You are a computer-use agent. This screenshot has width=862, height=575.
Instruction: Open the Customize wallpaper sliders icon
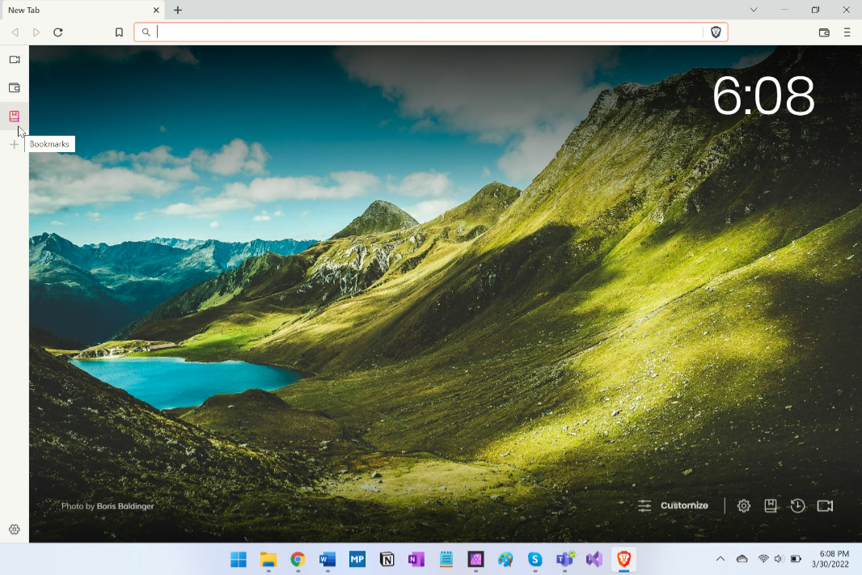pos(644,505)
